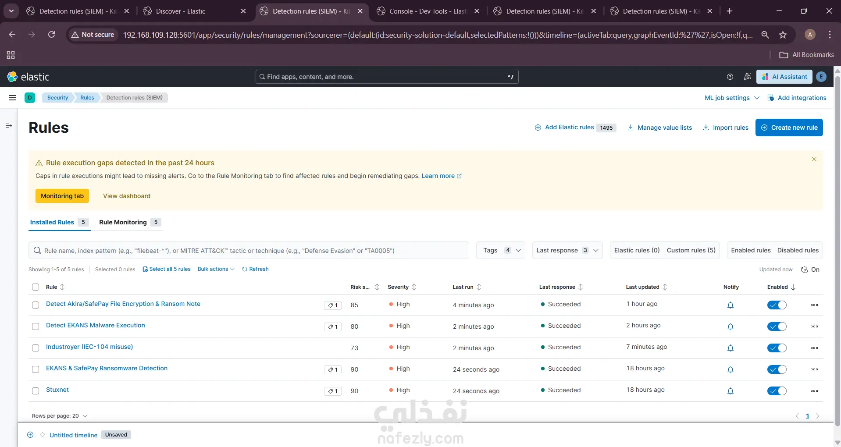
Task: Change Rows per page setting
Action: click(60, 416)
